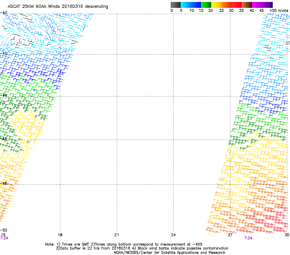Click the 24 longitude axis label
The width and height of the screenshot is (290, 255).
click(173, 235)
